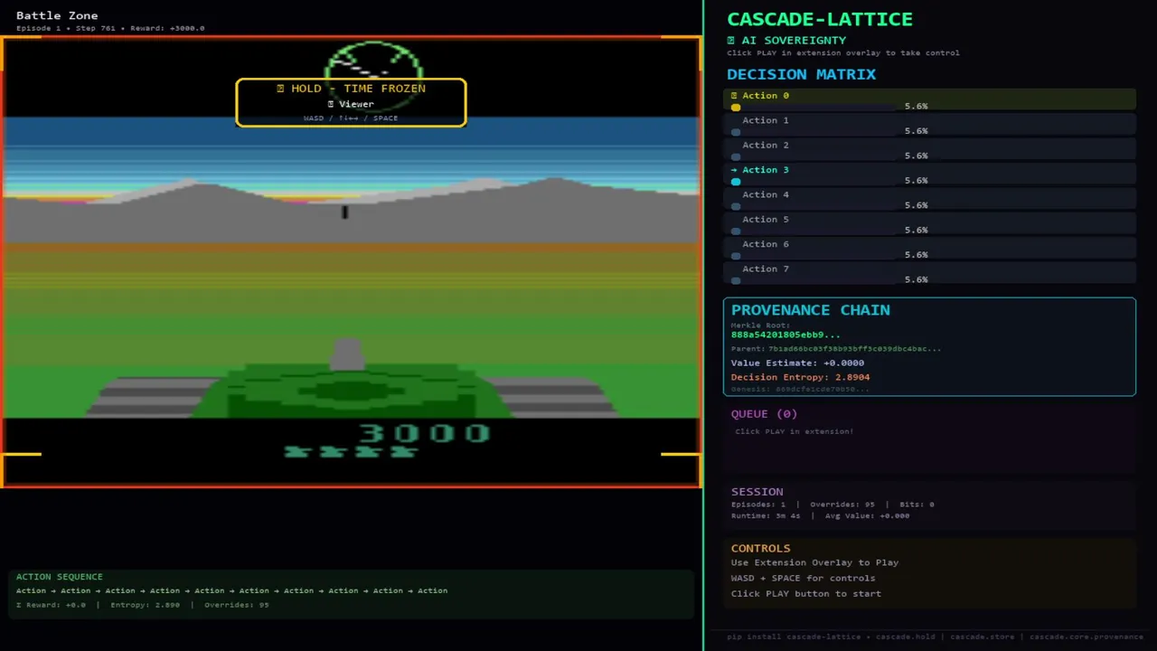Select Action 6 row
Screen dimensions: 1157x651
point(929,249)
